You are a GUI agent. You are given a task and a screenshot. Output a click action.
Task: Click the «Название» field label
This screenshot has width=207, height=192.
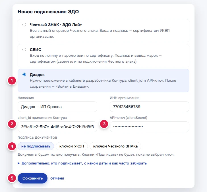(x=26, y=98)
